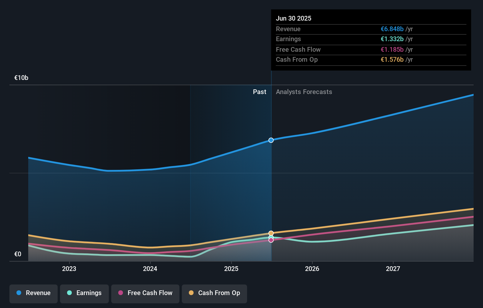483x308 pixels.
Task: Switch to the Past section of the chart
Action: (x=259, y=92)
